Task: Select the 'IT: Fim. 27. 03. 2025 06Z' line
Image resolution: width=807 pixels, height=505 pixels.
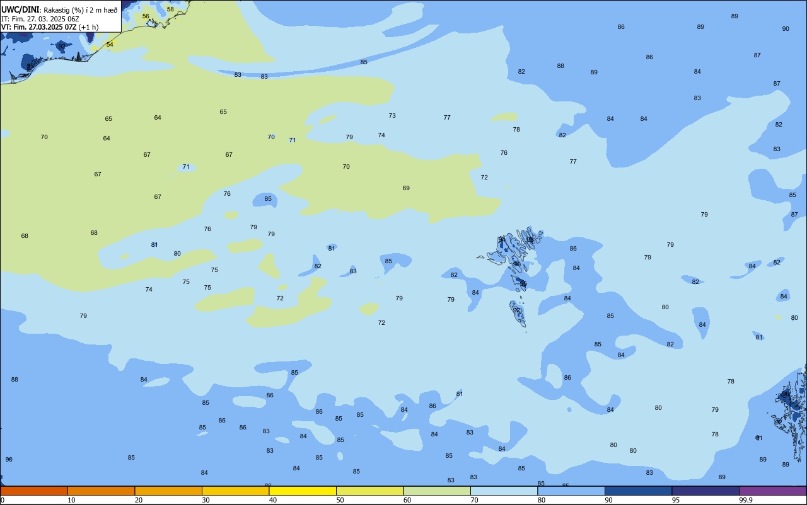Action: 40,18
